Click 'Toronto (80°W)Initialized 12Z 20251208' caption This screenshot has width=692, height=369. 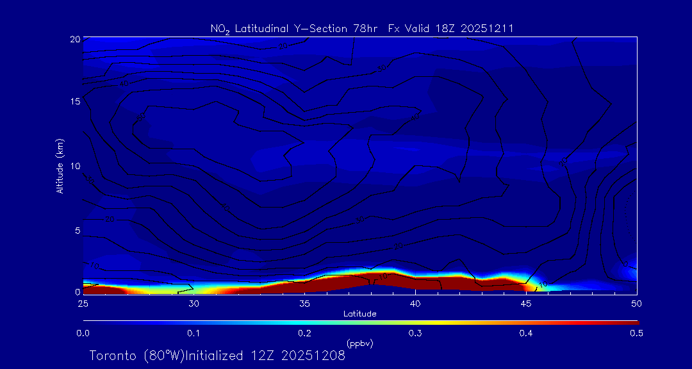[x=217, y=356]
